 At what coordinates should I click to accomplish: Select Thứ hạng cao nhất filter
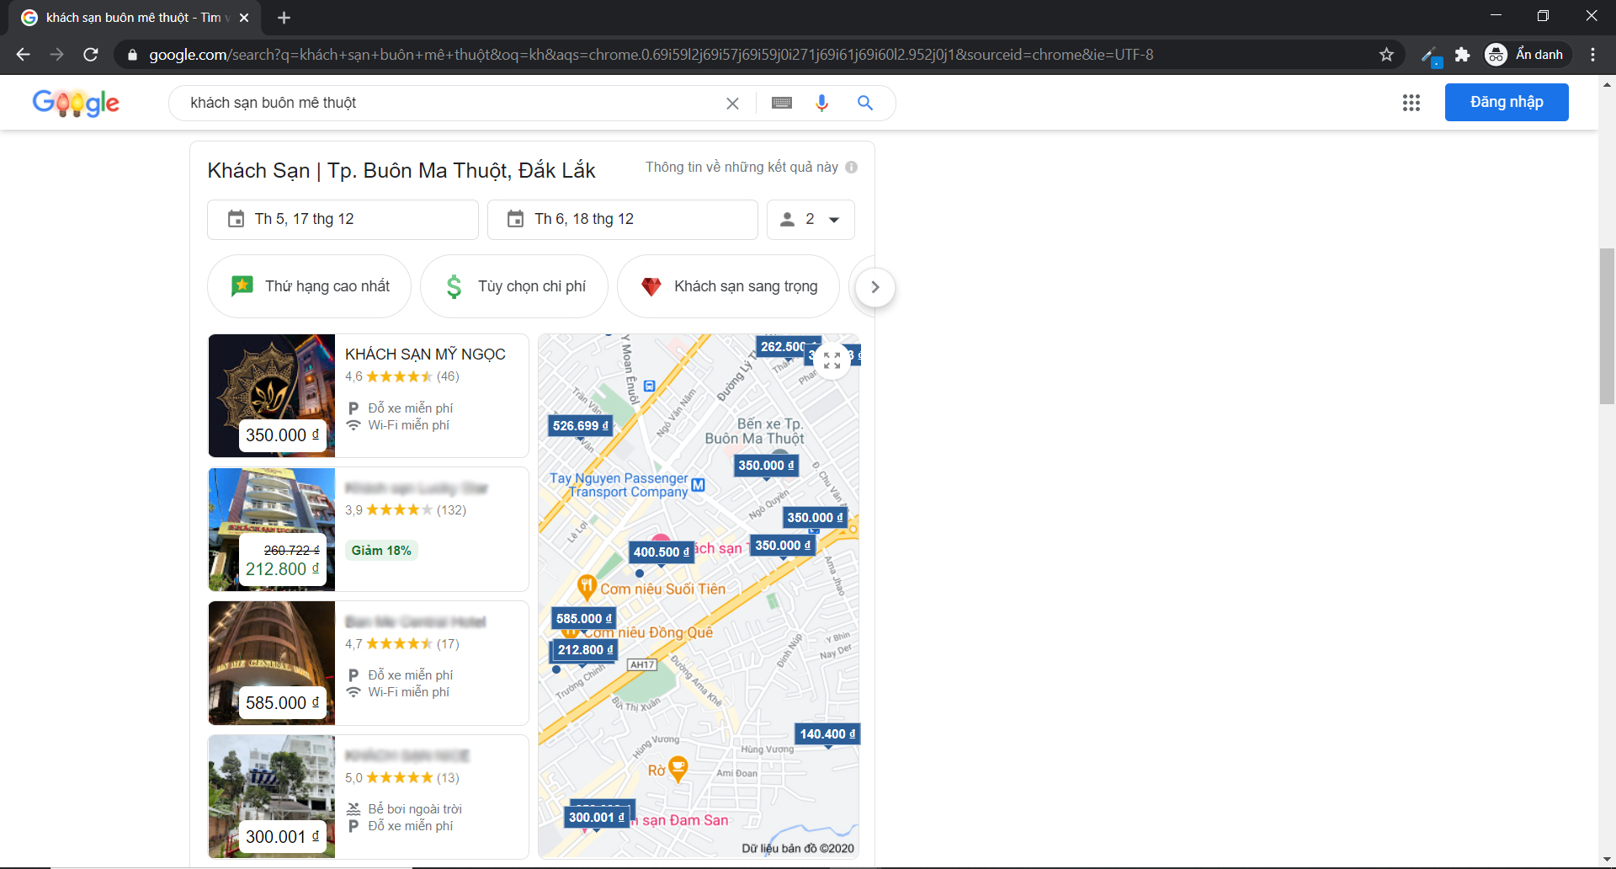pyautogui.click(x=309, y=286)
